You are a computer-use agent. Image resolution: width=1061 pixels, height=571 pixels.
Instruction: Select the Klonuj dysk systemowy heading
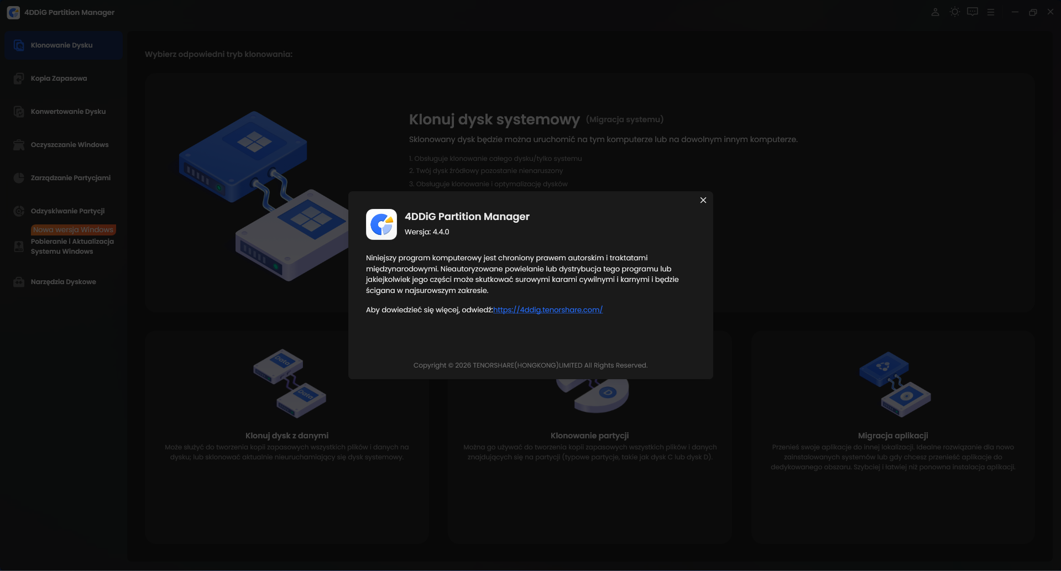pos(494,119)
